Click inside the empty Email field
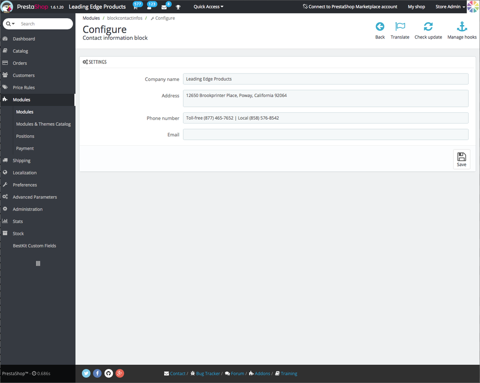The image size is (480, 383). (x=325, y=134)
